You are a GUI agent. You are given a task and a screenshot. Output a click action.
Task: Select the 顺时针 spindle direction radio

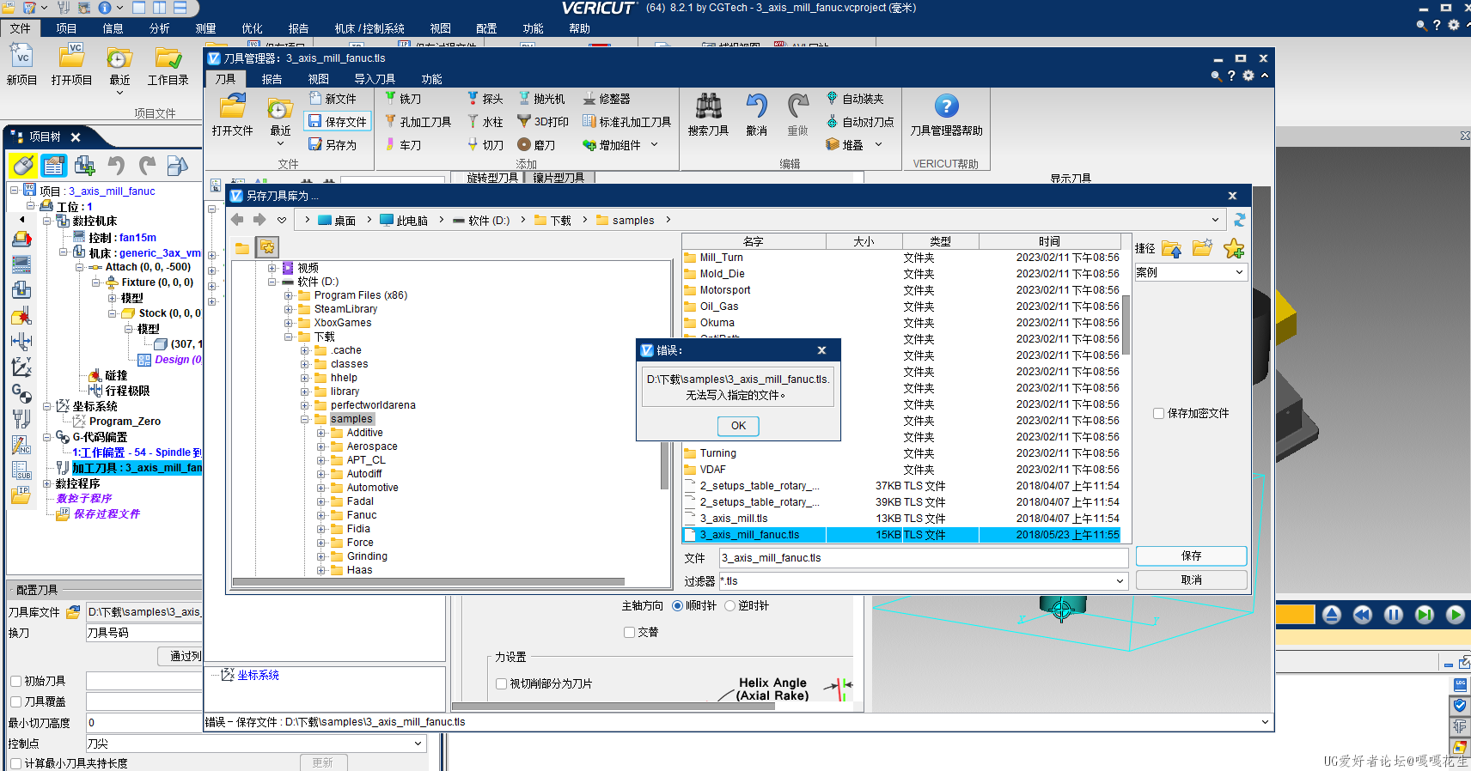pyautogui.click(x=677, y=606)
